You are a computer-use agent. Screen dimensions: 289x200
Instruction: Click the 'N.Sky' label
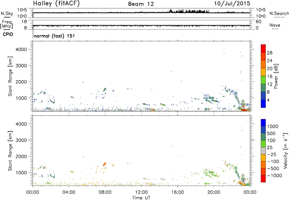tap(7, 14)
